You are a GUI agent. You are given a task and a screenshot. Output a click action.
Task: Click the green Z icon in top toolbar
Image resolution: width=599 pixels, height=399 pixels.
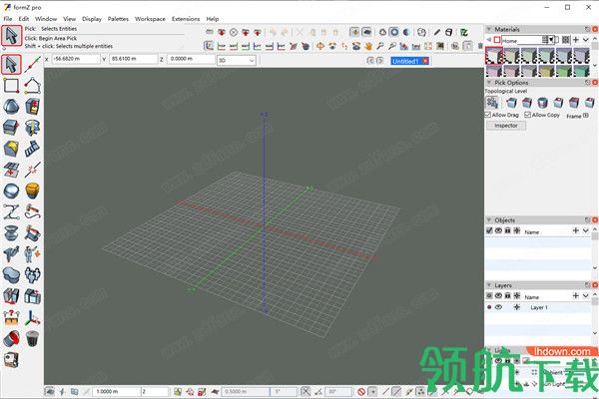click(464, 33)
